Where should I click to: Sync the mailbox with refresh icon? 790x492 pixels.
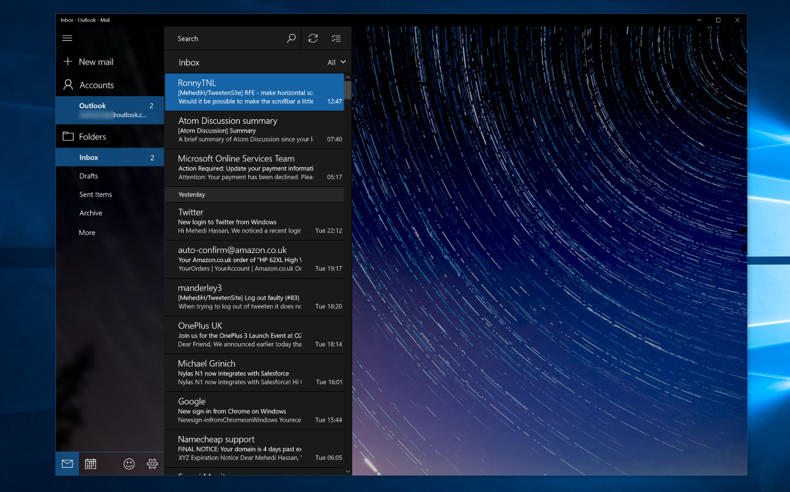313,38
